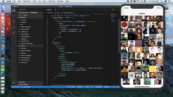
Task: Change indentation via Spaces: 2
Action: tap(80, 87)
